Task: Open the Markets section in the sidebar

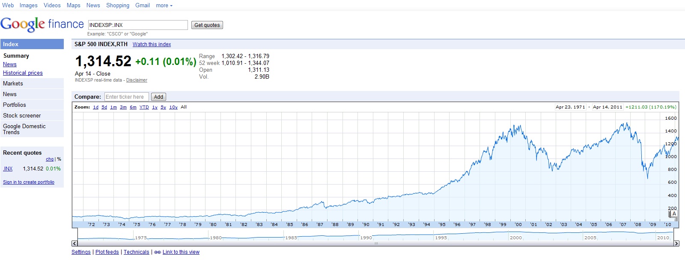Action: [x=32, y=84]
